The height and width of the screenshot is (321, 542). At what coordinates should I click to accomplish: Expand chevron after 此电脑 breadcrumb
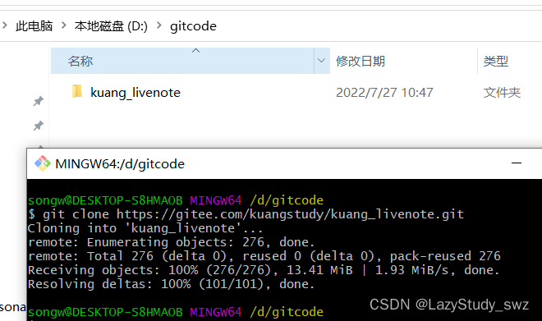63,25
